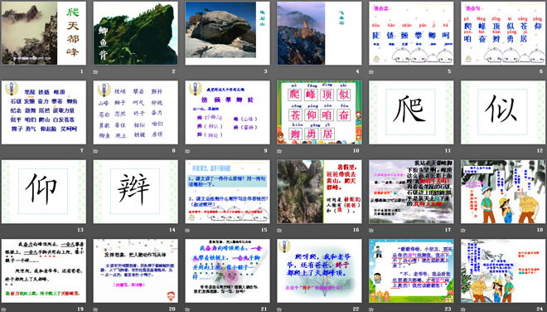Click the animation star icon under slide 8
Screen dimensions: 547x312
tap(95, 151)
